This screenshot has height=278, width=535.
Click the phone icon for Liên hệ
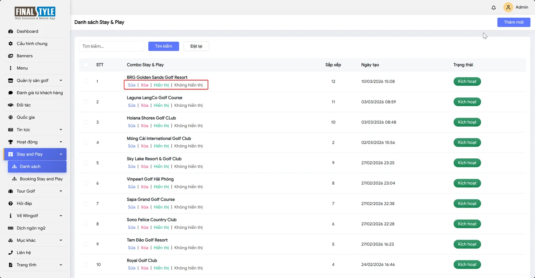pos(11,253)
